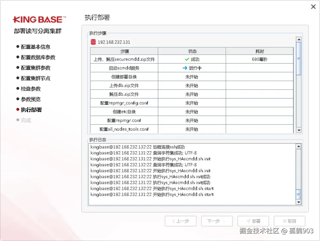This screenshot has width=320, height=241.
Task: Select the 配置all_nodes_tools.conf row
Action: pos(192,129)
